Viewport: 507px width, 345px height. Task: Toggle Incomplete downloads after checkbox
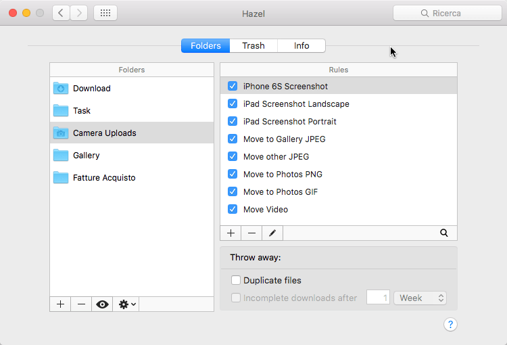pos(236,298)
